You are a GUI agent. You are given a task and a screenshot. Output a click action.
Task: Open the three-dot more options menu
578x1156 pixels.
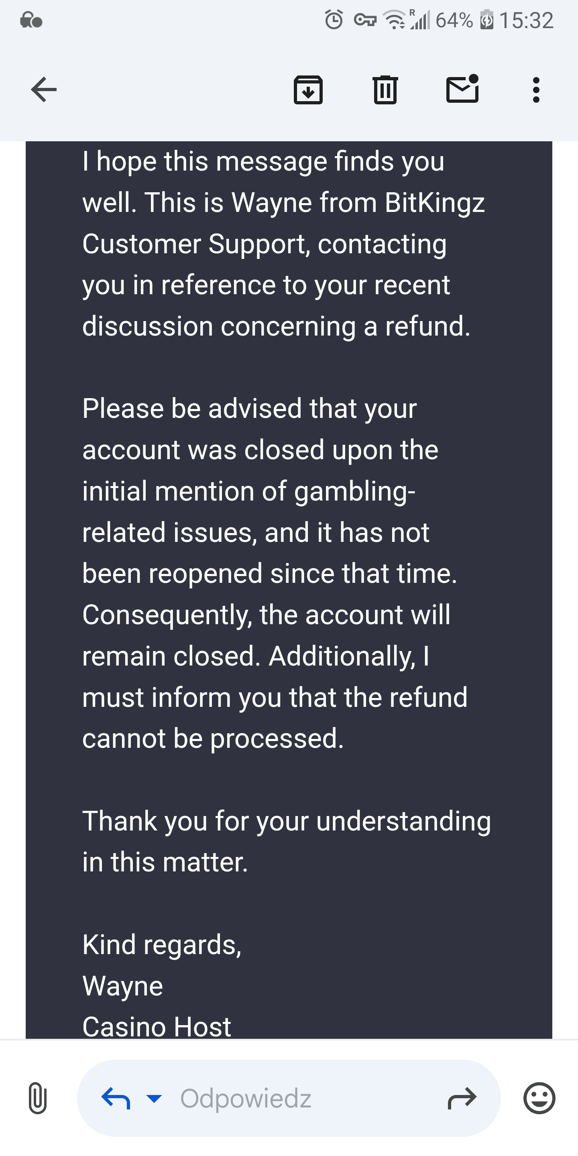click(535, 90)
